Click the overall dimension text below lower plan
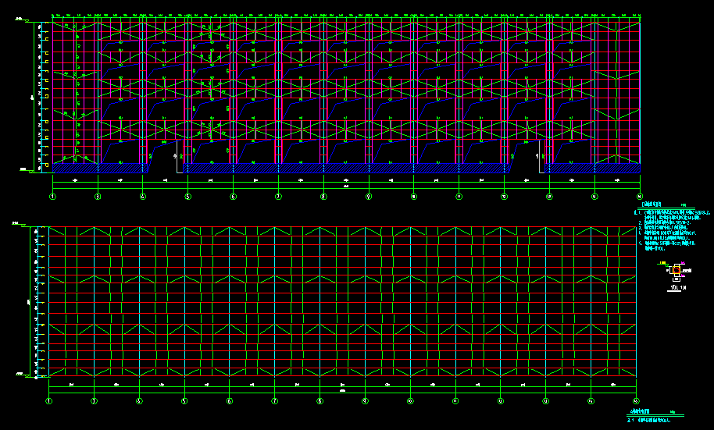This screenshot has height=430, width=714. tap(342, 390)
